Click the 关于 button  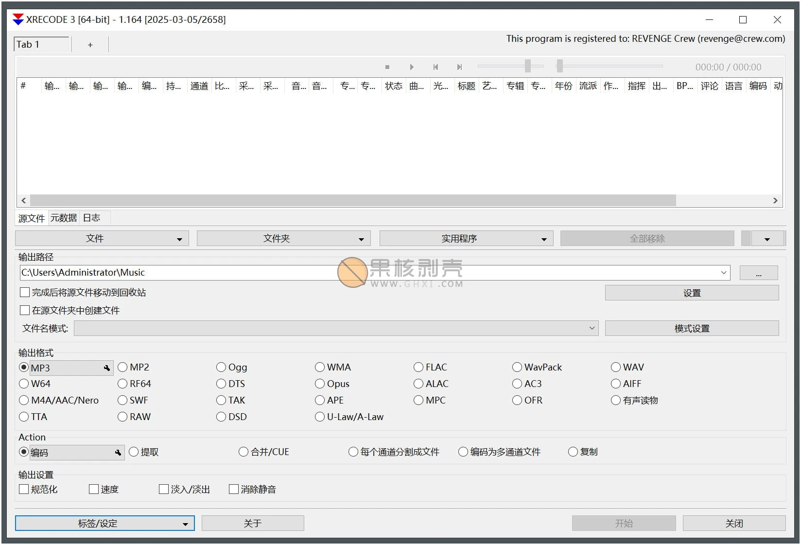[x=253, y=523]
